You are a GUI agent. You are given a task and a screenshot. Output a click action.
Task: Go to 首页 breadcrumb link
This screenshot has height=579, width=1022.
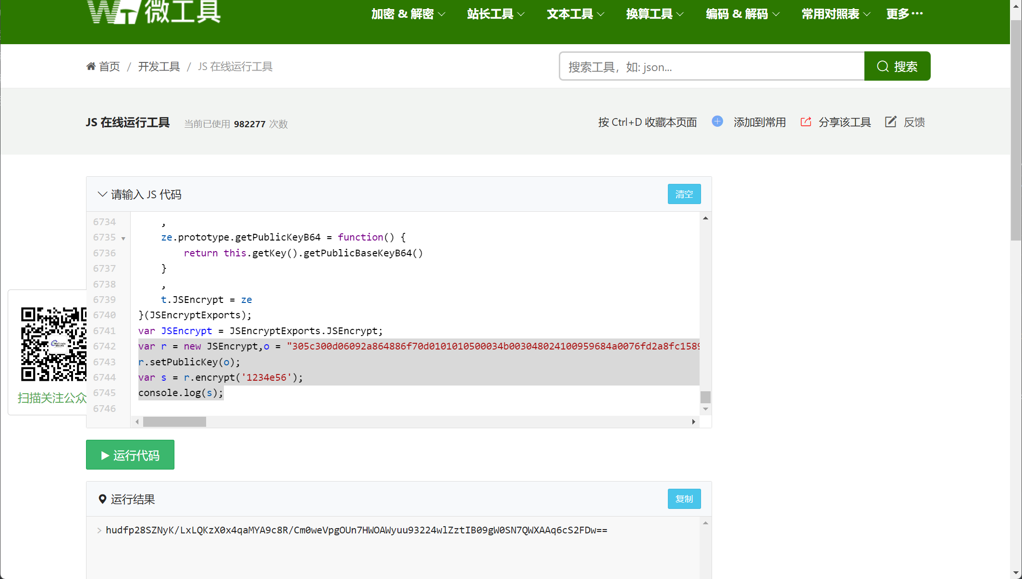109,66
